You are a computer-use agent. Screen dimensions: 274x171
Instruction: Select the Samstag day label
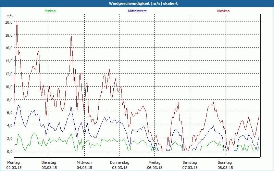point(190,162)
